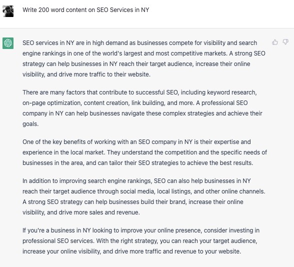Click the paragraph starting 'SEO services in NY are'
Image resolution: width=294 pixels, height=267 pixels.
tap(144, 58)
